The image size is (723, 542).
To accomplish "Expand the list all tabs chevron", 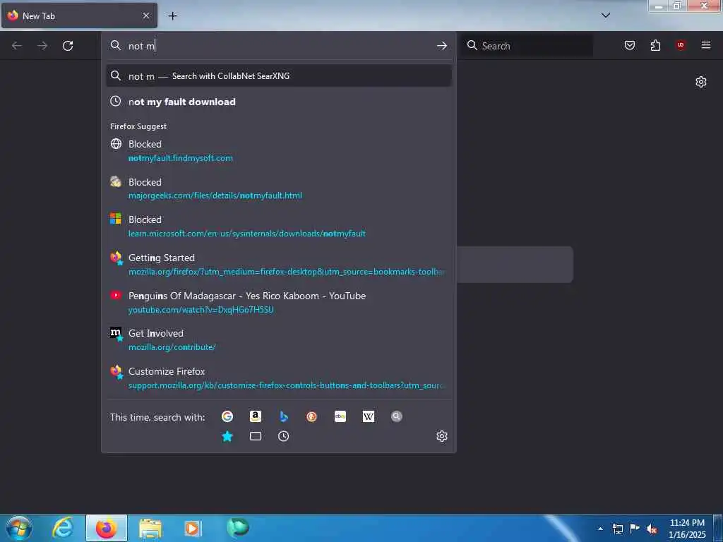I will click(x=606, y=16).
